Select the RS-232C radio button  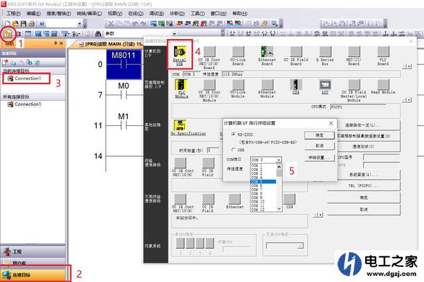coord(233,134)
